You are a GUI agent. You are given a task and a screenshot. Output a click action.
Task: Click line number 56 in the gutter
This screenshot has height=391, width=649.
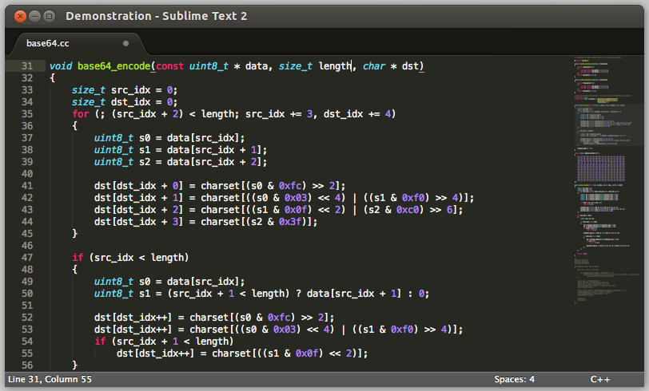pos(27,365)
